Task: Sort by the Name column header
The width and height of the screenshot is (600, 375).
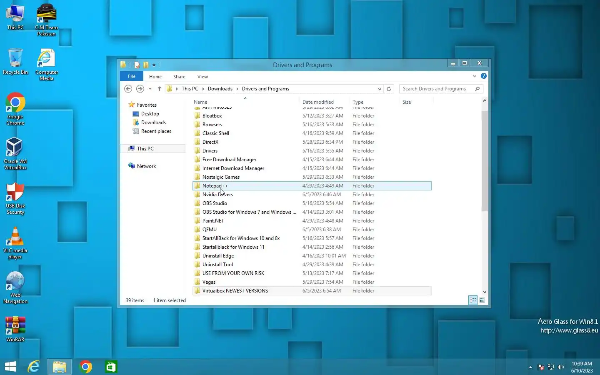Action: (x=245, y=102)
